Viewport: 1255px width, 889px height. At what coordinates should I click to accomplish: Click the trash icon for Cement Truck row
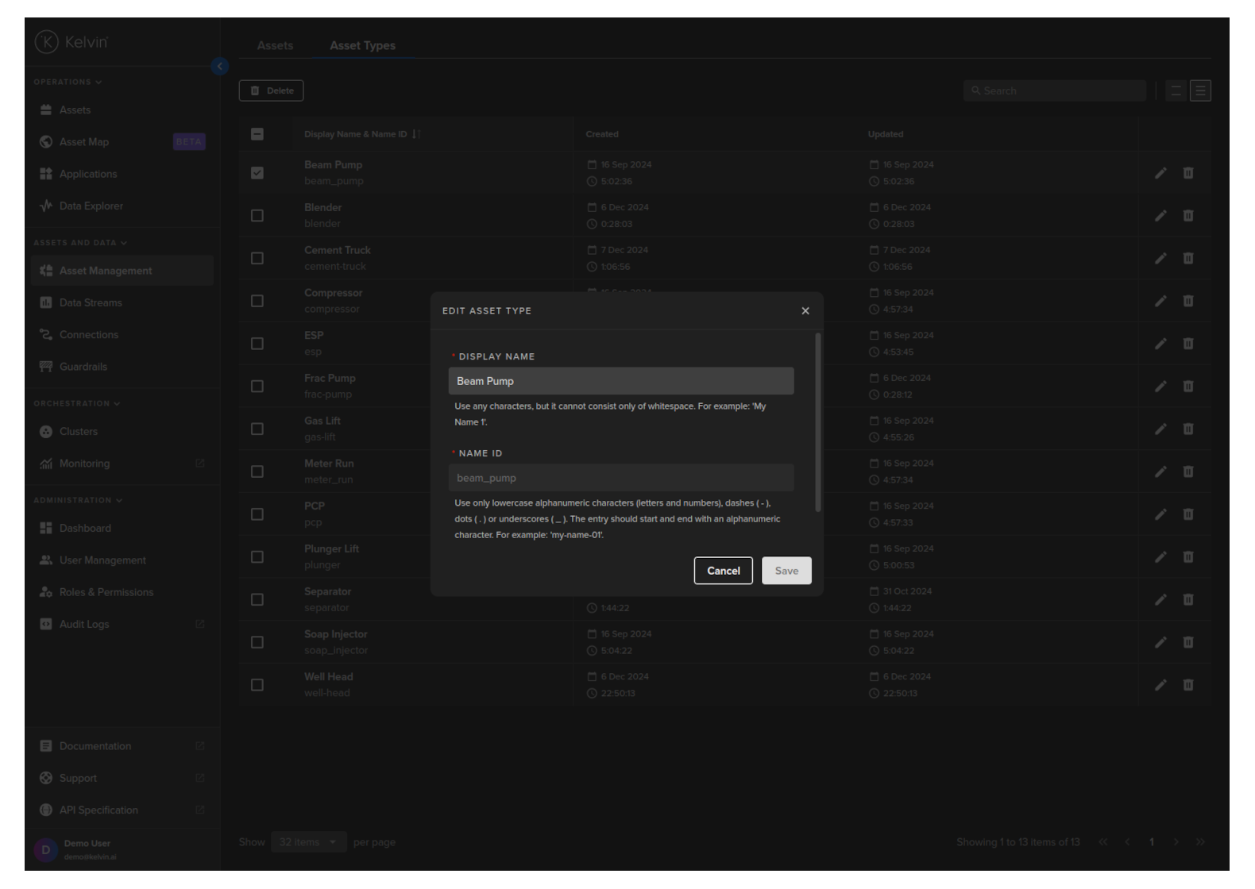tap(1188, 258)
